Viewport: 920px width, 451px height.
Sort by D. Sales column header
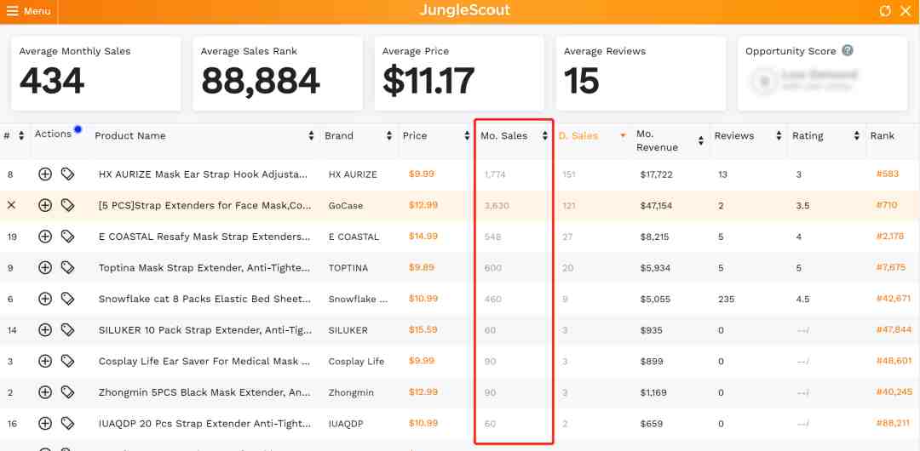click(x=579, y=136)
